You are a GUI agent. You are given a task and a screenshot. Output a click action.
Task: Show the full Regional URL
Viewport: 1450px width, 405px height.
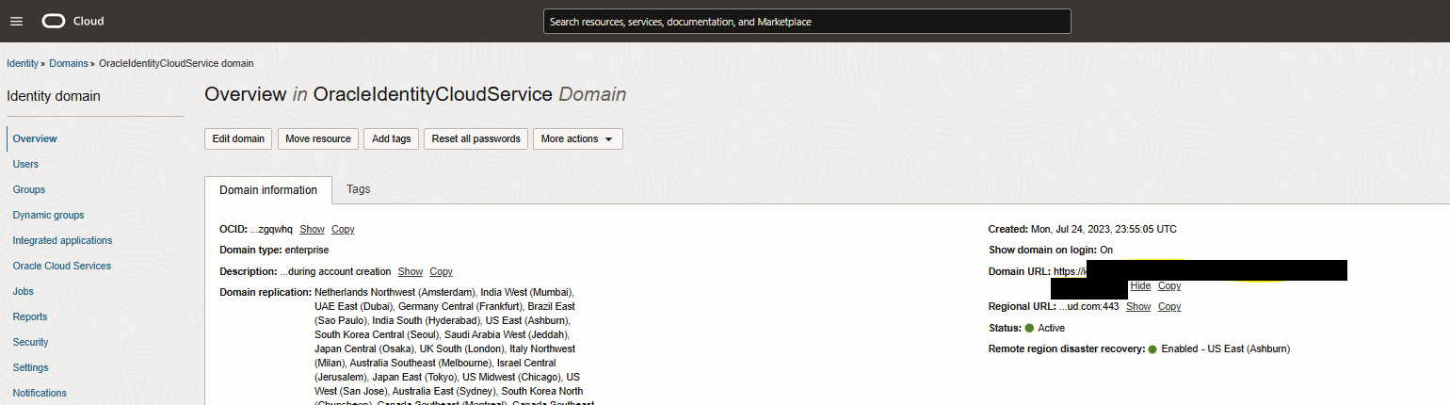(x=1138, y=306)
